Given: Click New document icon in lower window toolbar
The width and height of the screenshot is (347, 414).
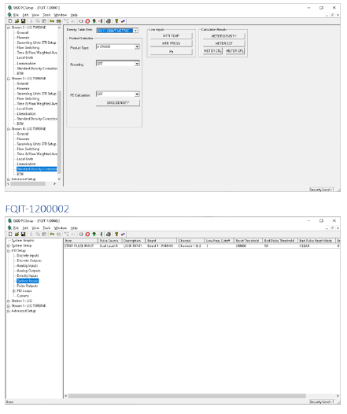Looking at the screenshot, I should click(10, 235).
